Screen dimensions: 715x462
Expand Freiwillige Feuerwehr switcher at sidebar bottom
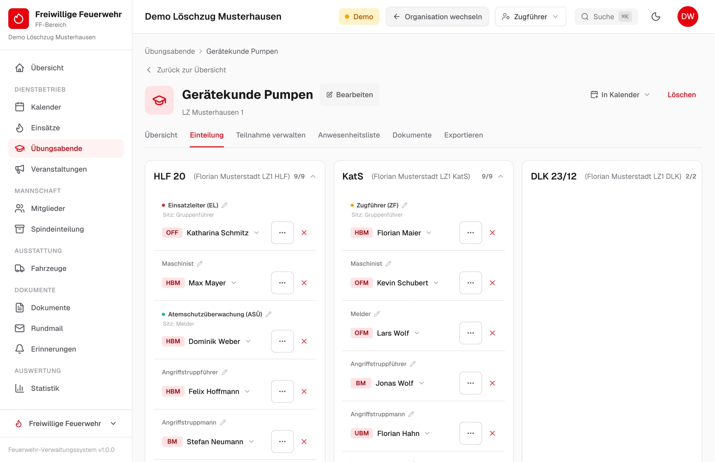pos(66,423)
